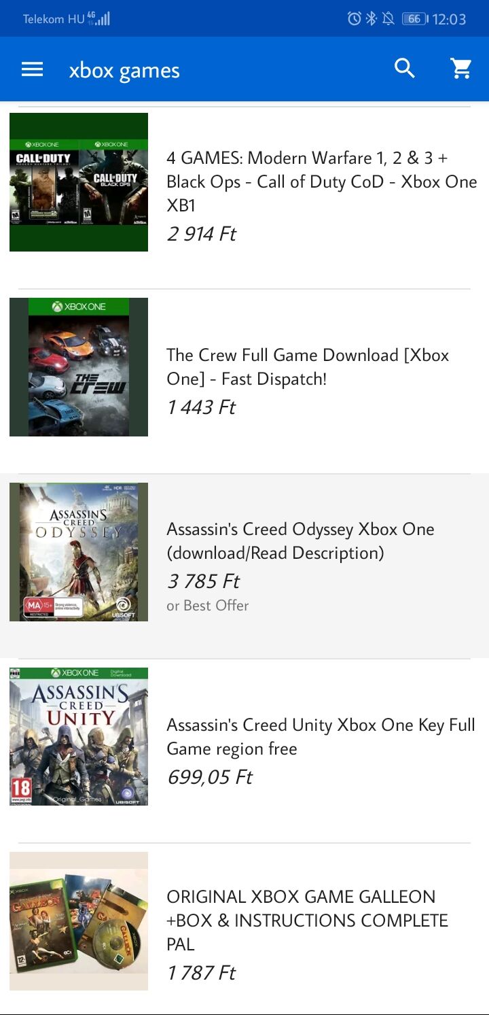489x1015 pixels.
Task: Tap "or Best Offer" under Odyssey price
Action: point(208,606)
